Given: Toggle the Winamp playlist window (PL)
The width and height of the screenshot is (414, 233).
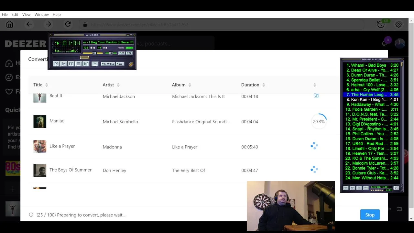Looking at the screenshot, I should point(129,53).
